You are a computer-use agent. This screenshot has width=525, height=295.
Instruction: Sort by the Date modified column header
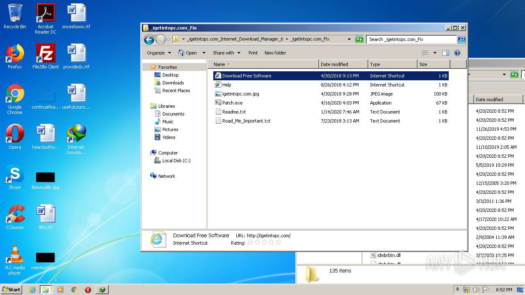tap(343, 64)
